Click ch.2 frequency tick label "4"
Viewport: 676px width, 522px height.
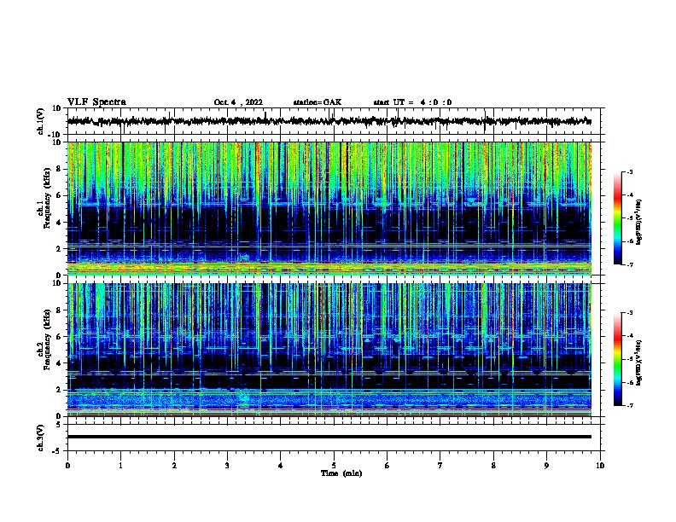point(59,363)
